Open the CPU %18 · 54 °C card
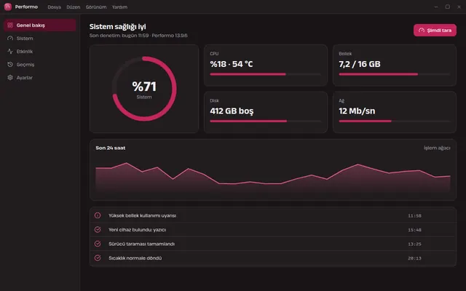The image size is (466, 291). pyautogui.click(x=266, y=65)
